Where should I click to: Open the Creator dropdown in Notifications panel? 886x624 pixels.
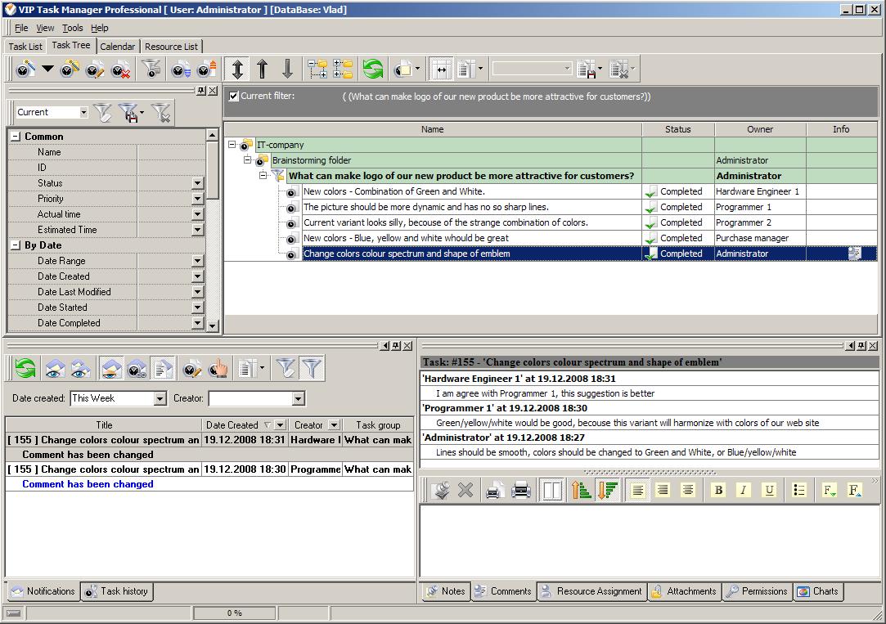[x=298, y=398]
